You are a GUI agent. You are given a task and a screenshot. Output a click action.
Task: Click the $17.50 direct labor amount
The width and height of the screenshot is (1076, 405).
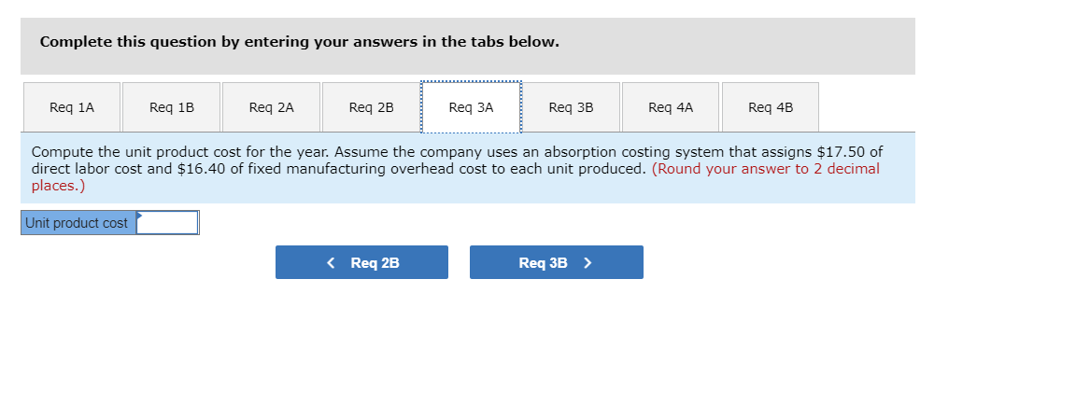843,152
